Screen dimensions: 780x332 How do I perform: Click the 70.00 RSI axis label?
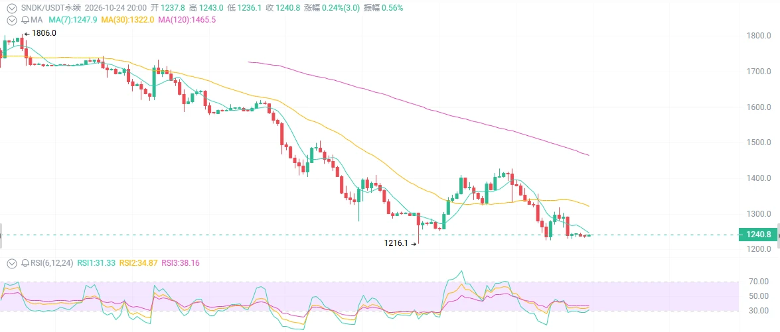[x=759, y=282]
